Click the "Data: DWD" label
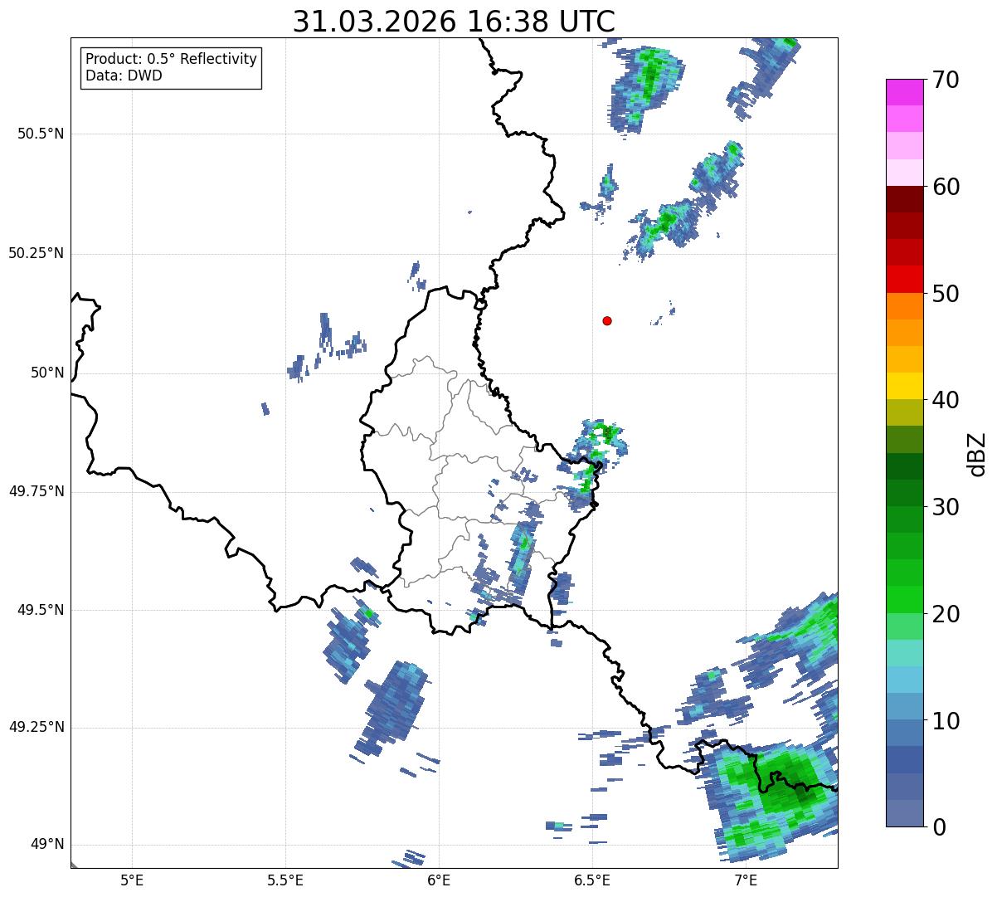The width and height of the screenshot is (997, 897). click(124, 76)
